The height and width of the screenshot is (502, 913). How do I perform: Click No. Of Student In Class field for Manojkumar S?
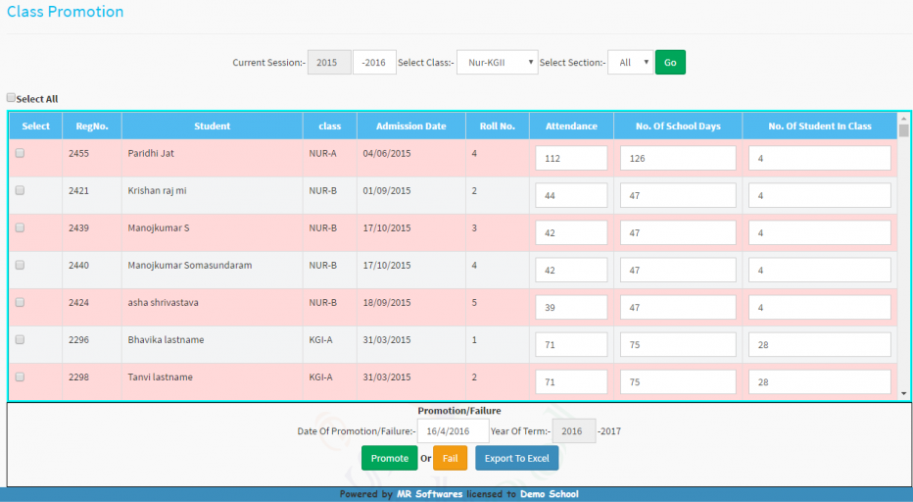click(x=819, y=233)
